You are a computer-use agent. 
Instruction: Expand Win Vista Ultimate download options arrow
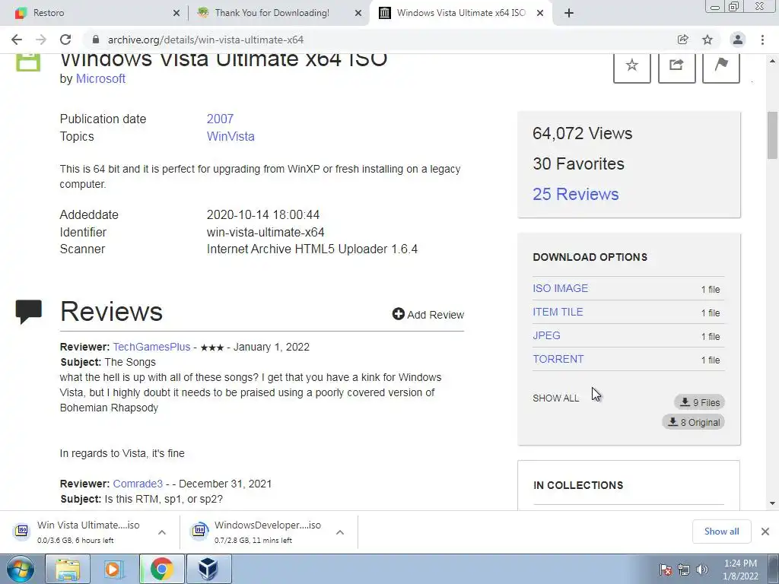tap(162, 532)
